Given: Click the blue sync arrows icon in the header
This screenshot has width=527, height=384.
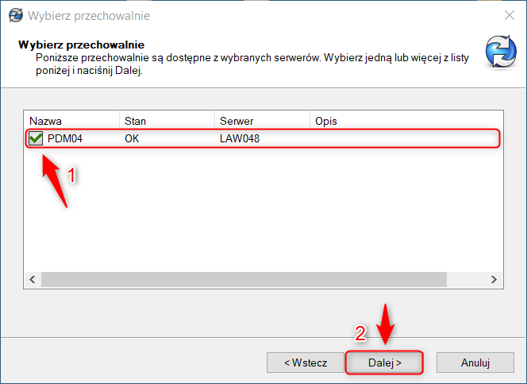Looking at the screenshot, I should tap(501, 52).
